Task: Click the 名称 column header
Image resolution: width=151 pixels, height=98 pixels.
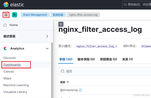Action: coord(63,82)
